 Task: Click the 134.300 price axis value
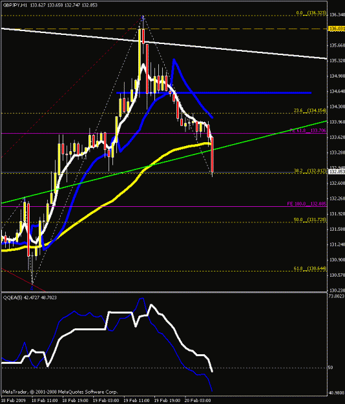337,107
